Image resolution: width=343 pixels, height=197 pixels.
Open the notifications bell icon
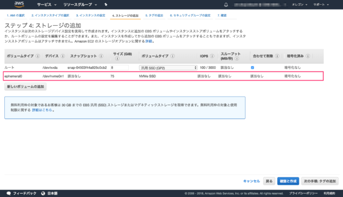click(226, 5)
